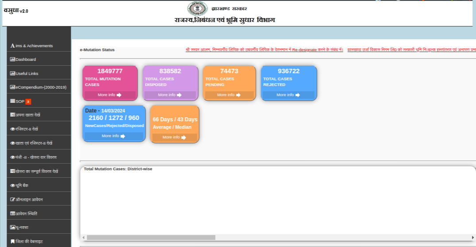This screenshot has width=476, height=247.
Task: Click the eye icon beside भूमि बैंक
Action: 12,185
